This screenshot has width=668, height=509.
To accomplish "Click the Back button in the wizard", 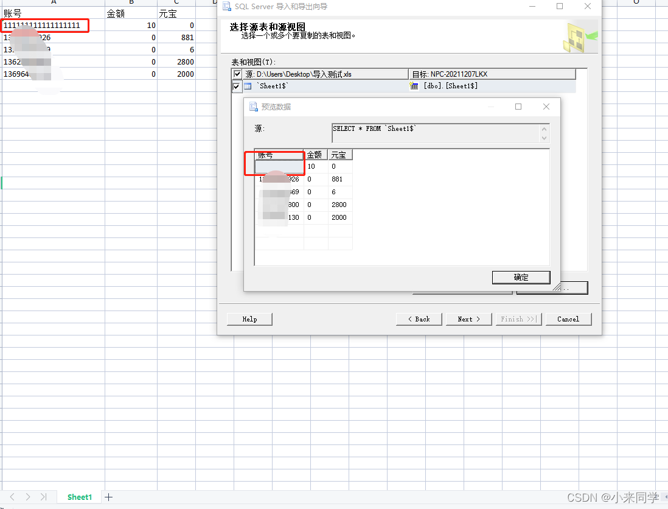I will pos(419,319).
